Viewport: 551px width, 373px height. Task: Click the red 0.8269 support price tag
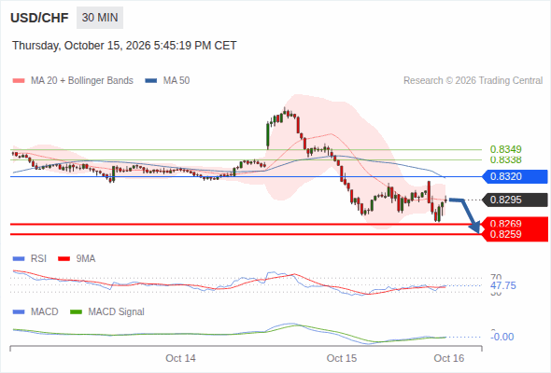click(515, 223)
